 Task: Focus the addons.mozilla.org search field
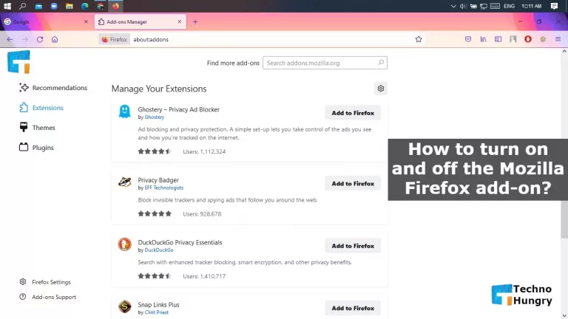[x=325, y=63]
